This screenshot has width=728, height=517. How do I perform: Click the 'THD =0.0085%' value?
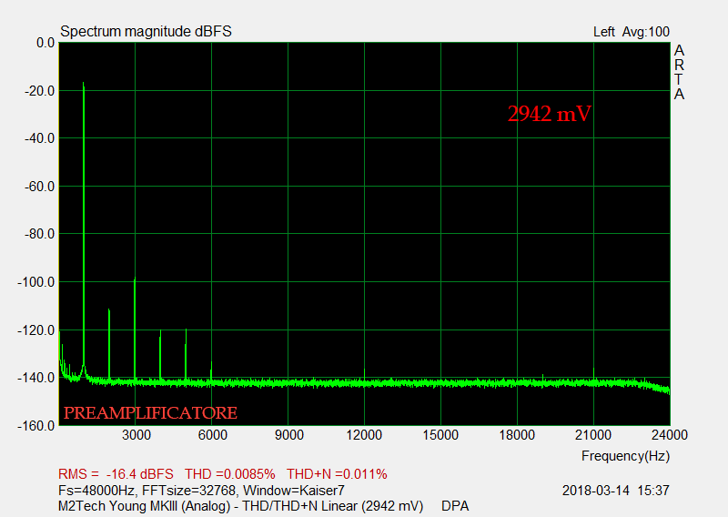pos(230,474)
